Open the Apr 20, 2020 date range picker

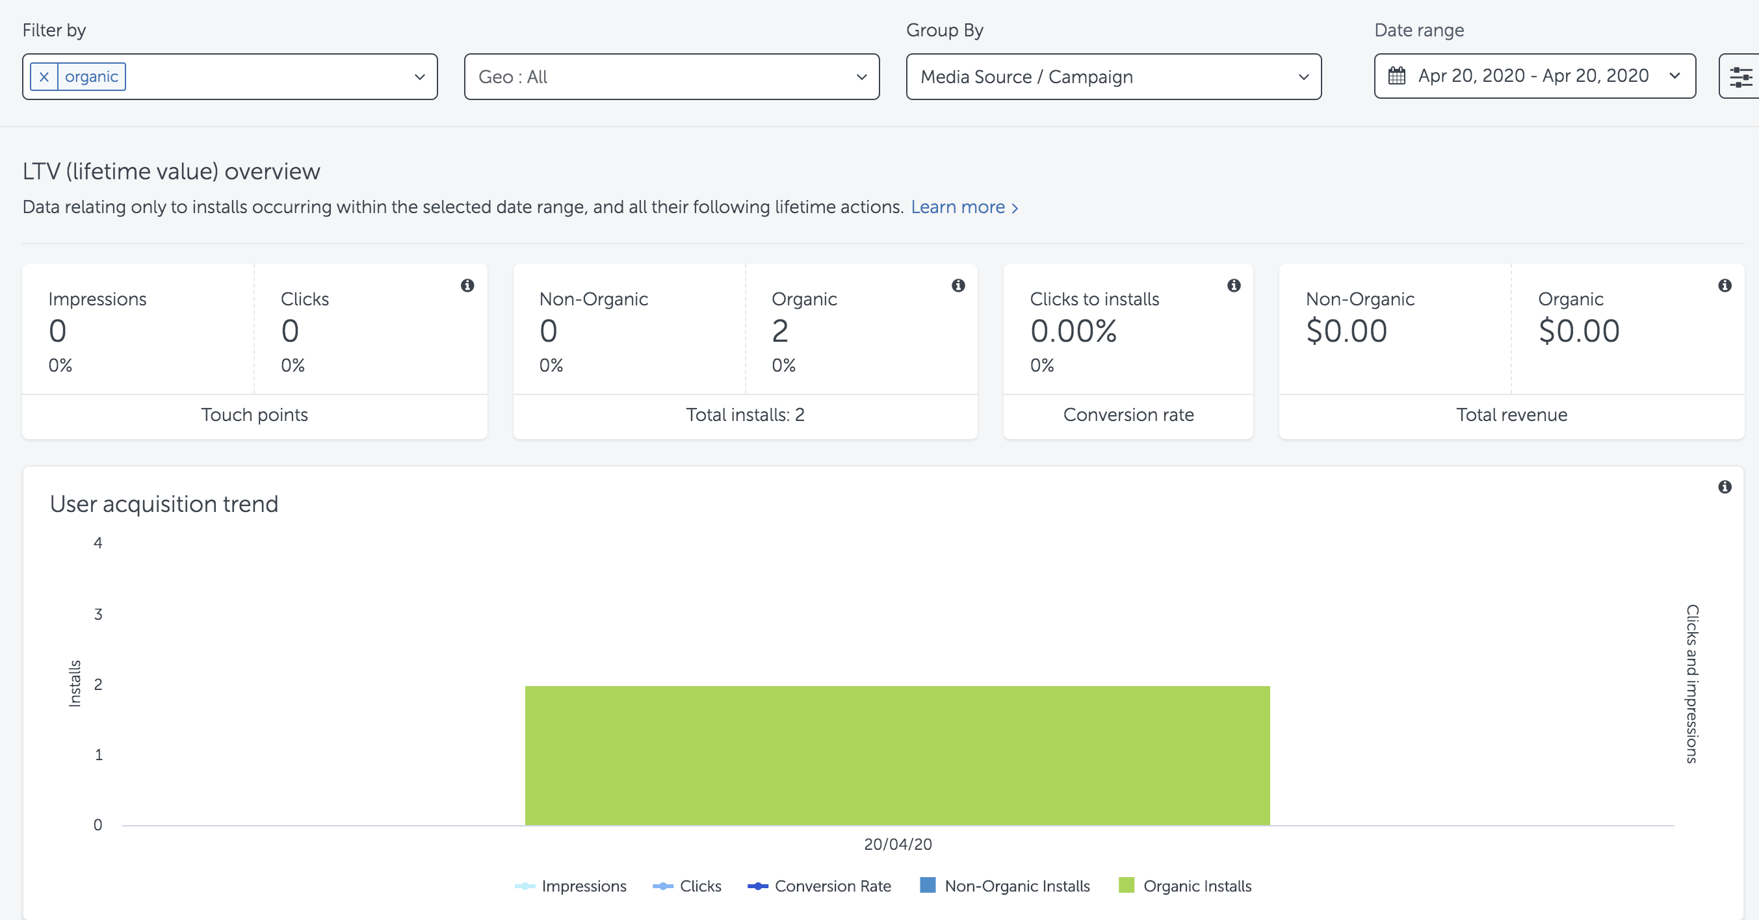click(x=1533, y=76)
